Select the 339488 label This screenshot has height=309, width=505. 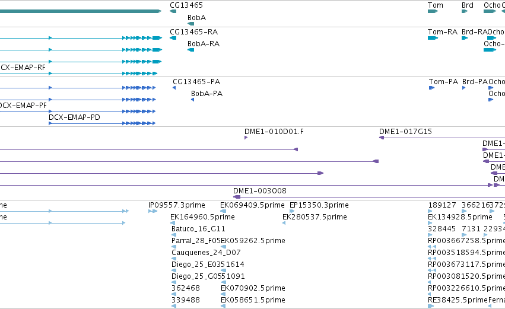click(x=186, y=300)
